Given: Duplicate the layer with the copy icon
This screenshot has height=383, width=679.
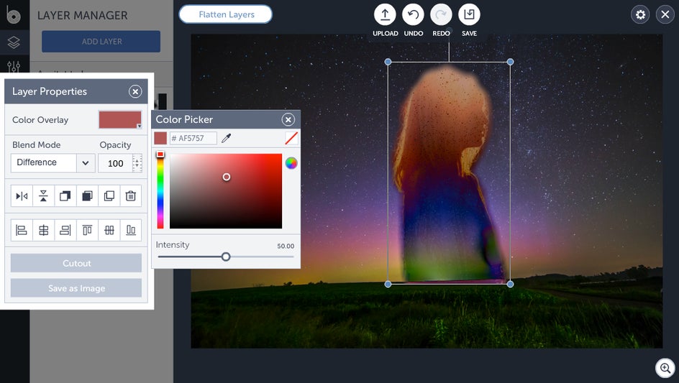Looking at the screenshot, I should [109, 196].
